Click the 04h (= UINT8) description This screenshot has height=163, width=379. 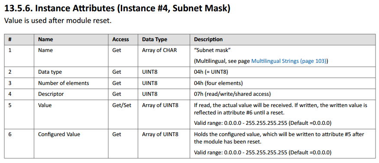211,72
